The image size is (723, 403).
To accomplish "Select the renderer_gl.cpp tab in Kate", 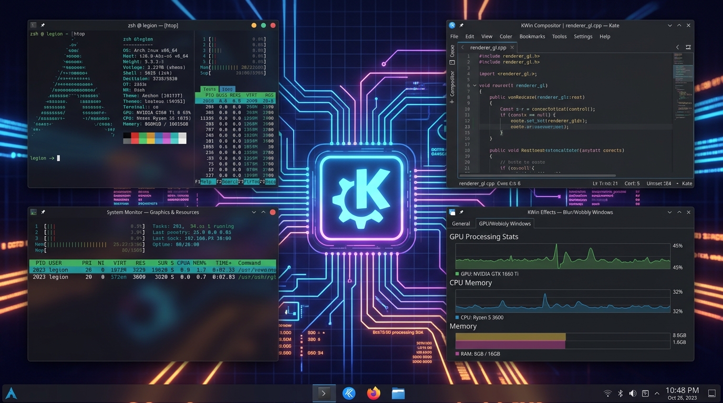I will click(489, 47).
